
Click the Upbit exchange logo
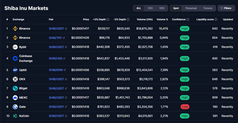15,70
